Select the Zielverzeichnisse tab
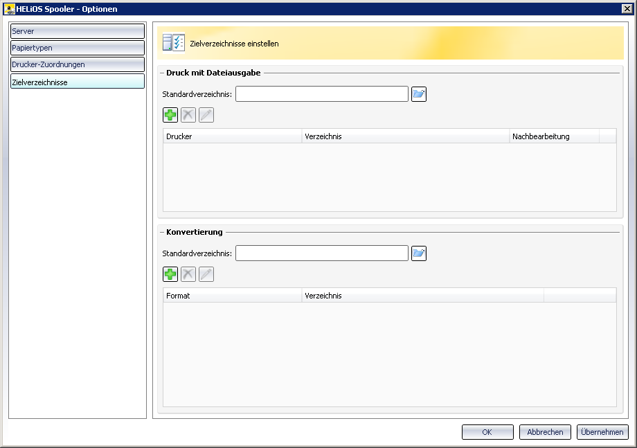Image resolution: width=637 pixels, height=448 pixels. pos(77,81)
